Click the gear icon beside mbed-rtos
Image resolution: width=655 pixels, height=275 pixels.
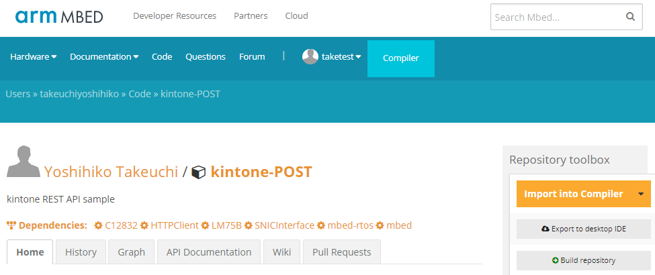click(321, 226)
